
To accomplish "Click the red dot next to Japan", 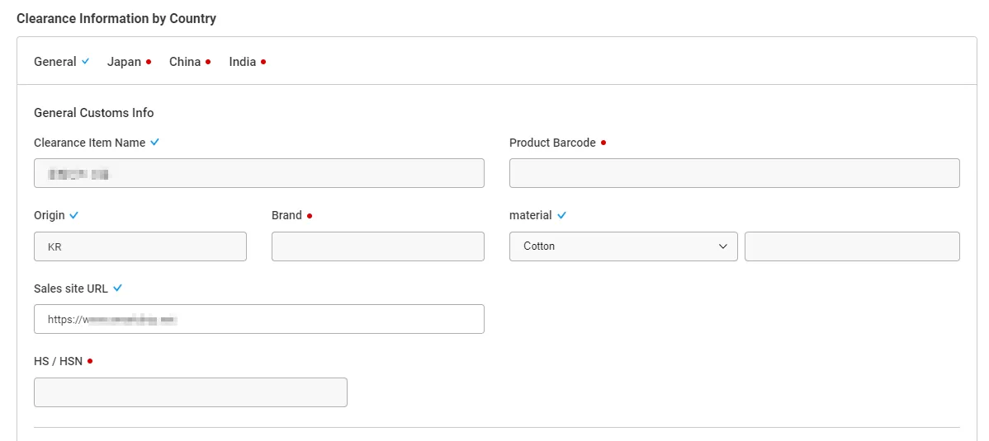I will point(149,62).
